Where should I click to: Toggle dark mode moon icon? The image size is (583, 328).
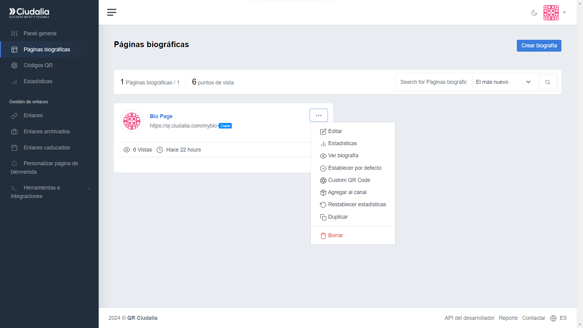(534, 13)
